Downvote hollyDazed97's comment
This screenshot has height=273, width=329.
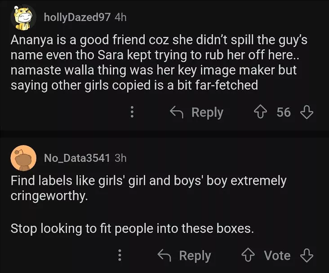306,112
